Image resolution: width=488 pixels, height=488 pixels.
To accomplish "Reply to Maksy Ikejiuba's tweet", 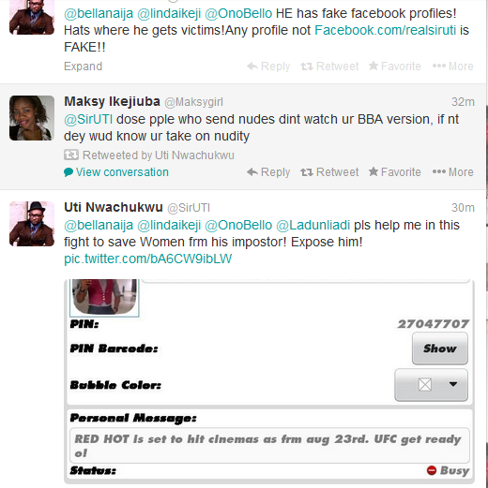I will 268,172.
